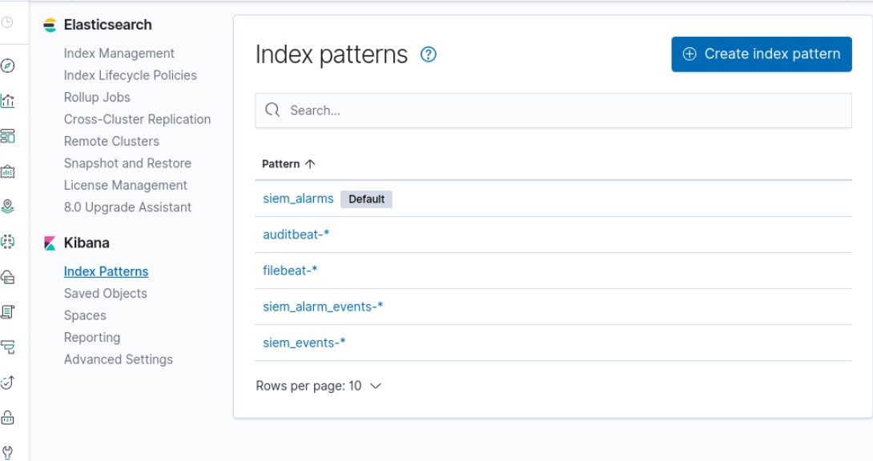The image size is (873, 461).
Task: Open the filebeat-* index pattern
Action: coord(290,271)
